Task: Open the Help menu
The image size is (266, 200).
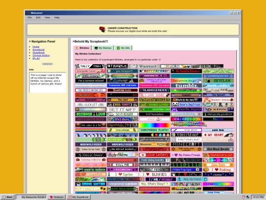Action: 57,17
